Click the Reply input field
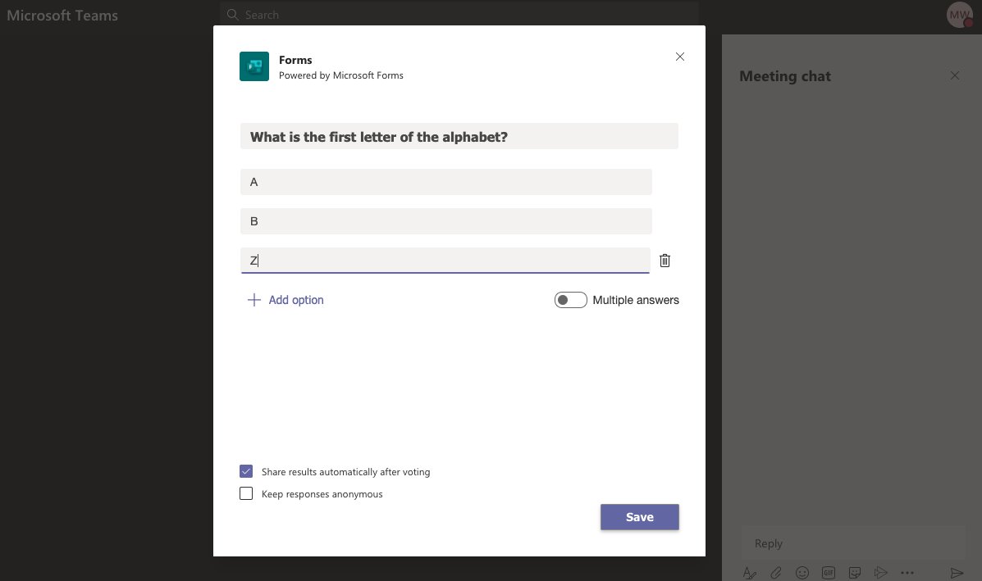Screen dimensions: 982x581 [853, 542]
